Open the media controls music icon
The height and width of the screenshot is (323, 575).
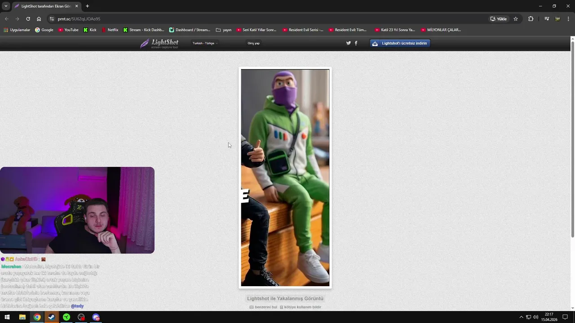point(547,19)
